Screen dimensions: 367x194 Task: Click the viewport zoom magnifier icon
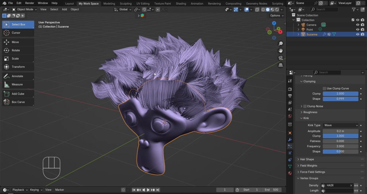coord(280,43)
